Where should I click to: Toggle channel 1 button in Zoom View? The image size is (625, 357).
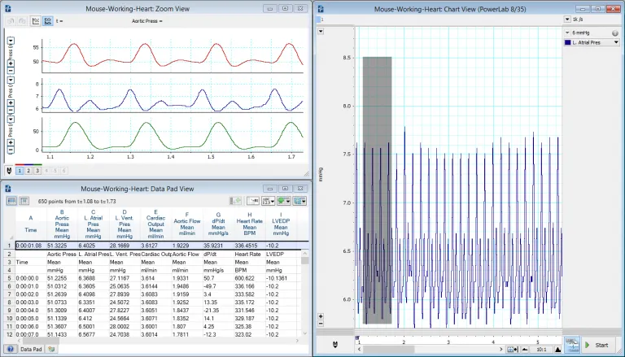[x=20, y=171]
